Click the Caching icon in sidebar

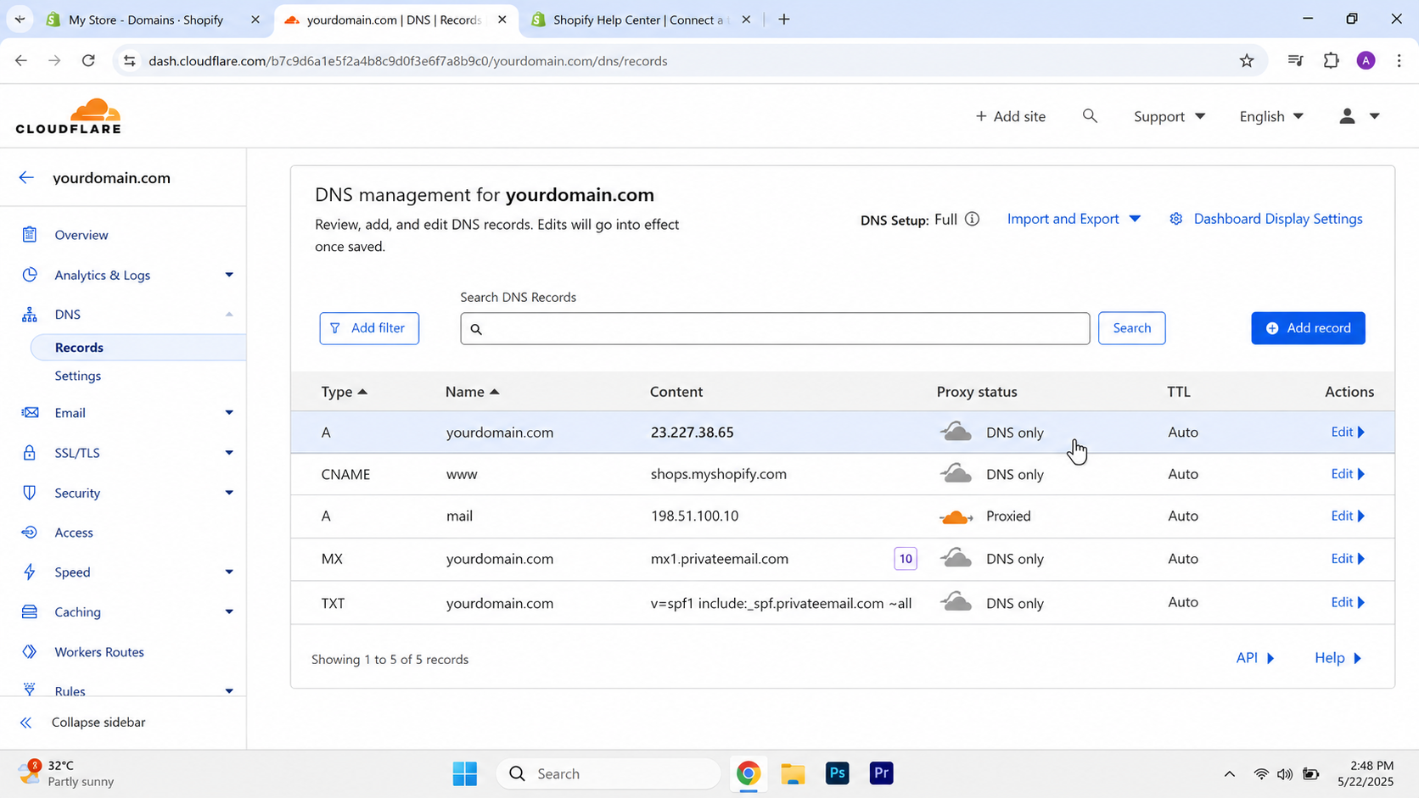pos(30,612)
